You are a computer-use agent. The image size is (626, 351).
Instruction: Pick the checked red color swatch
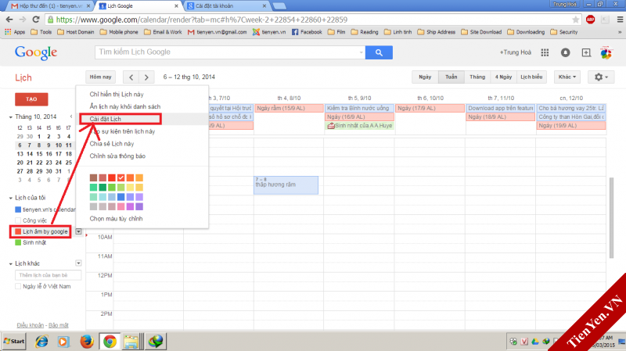click(x=121, y=177)
